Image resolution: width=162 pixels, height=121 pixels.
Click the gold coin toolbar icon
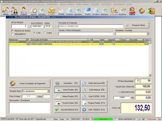click(142, 11)
